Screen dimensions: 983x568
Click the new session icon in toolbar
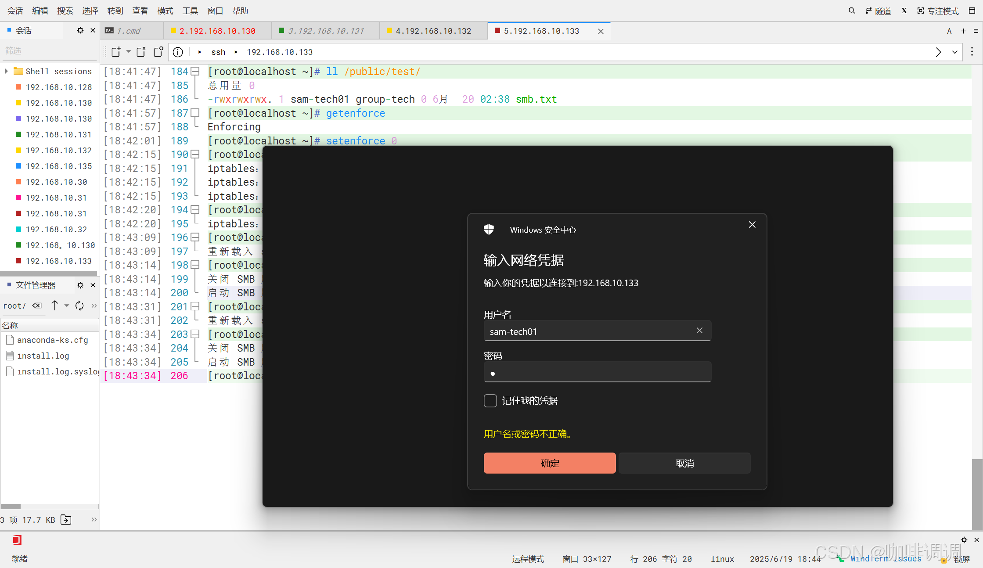(116, 52)
